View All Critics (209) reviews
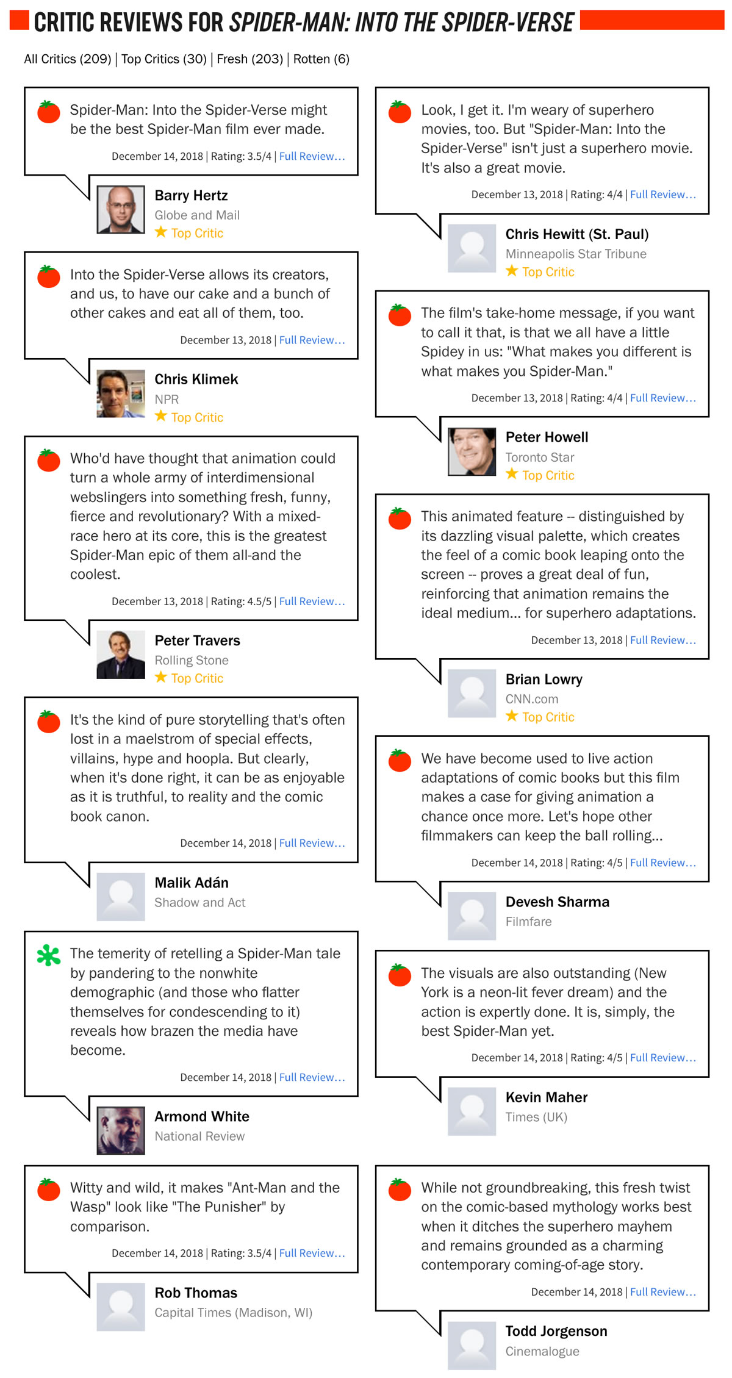This screenshot has width=732, height=1378. click(68, 59)
